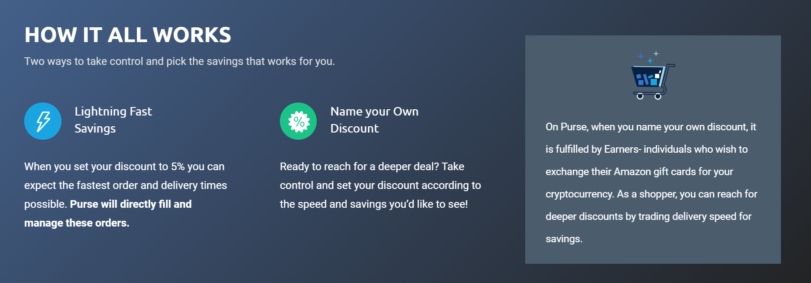The width and height of the screenshot is (811, 283).
Task: Click the "Name your Own Discount" title
Action: coord(374,120)
